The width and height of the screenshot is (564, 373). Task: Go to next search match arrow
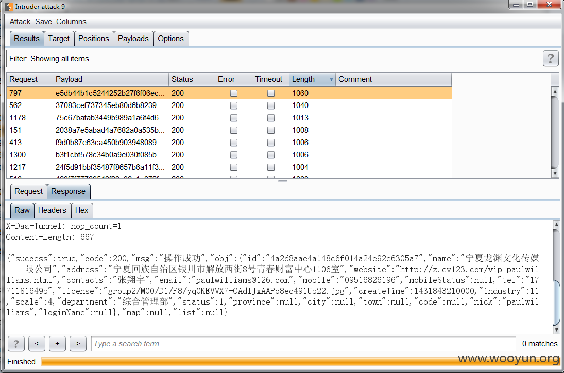[78, 344]
